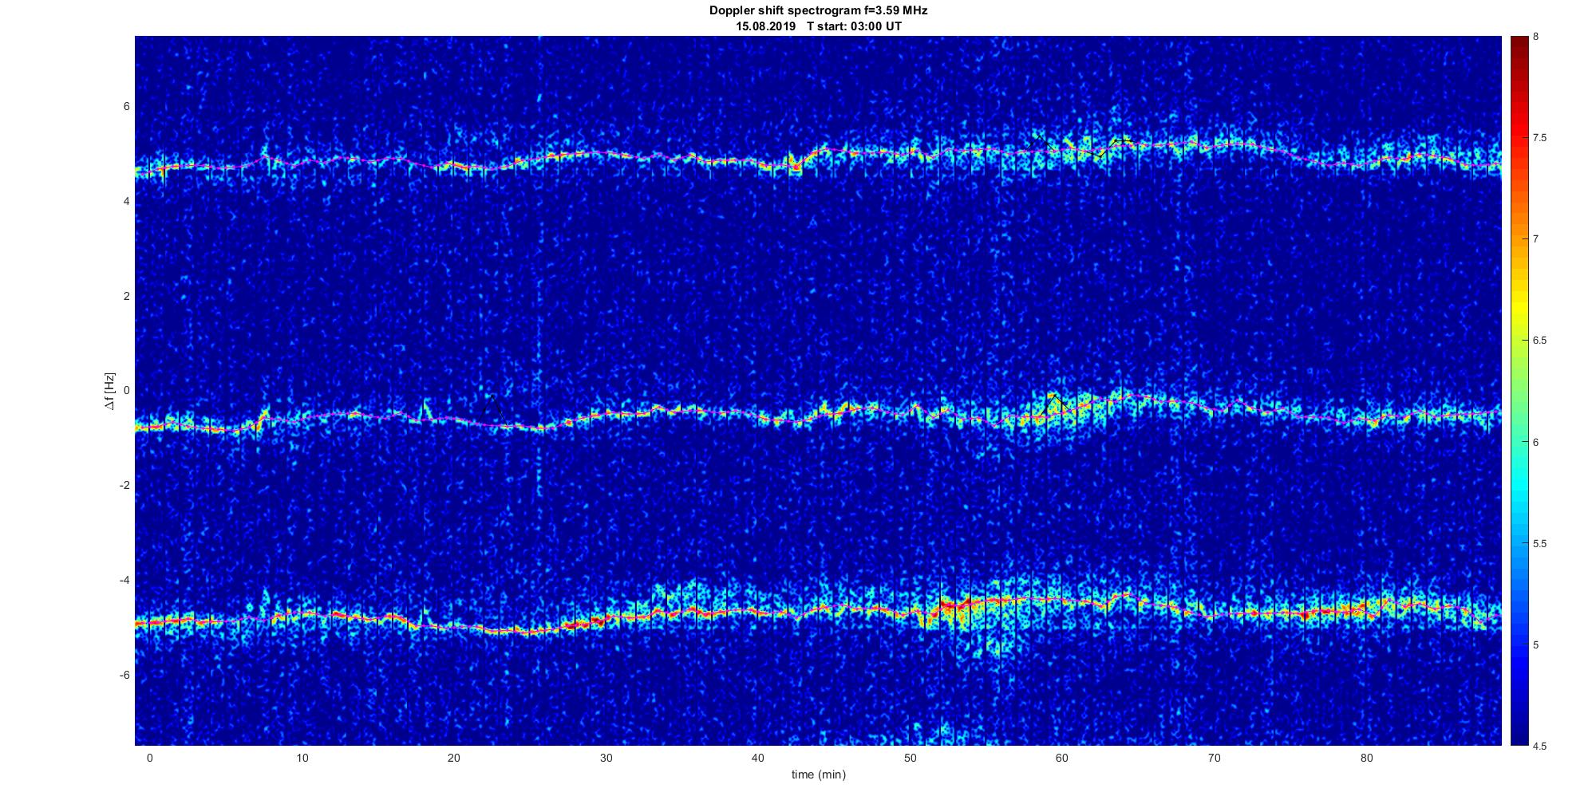Image resolution: width=1596 pixels, height=800 pixels.
Task: Click y-axis tick label 0
Action: pos(127,391)
